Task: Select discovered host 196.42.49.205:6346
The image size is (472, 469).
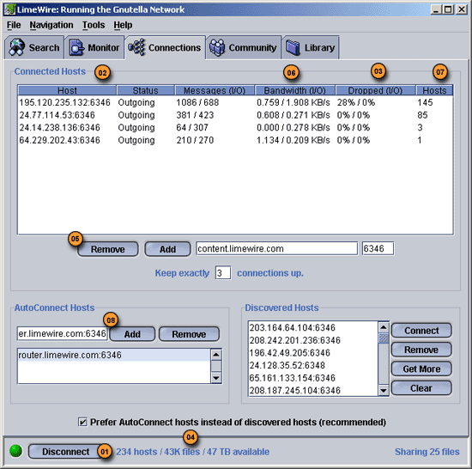Action: coord(313,353)
